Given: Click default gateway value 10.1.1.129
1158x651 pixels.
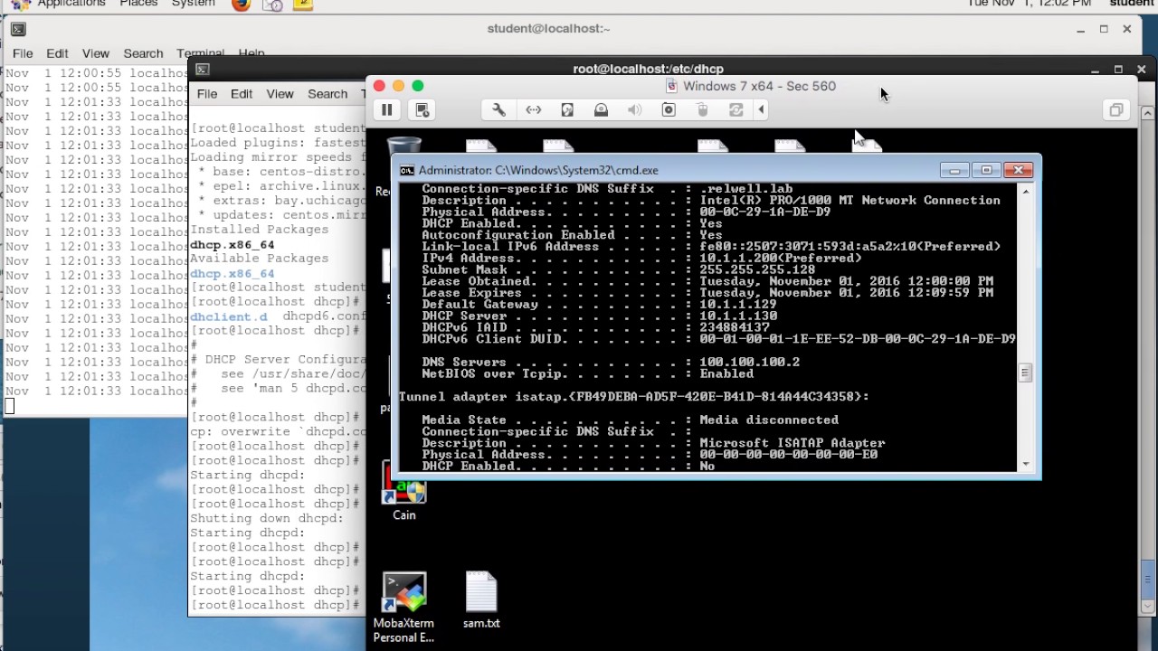Looking at the screenshot, I should [x=738, y=305].
